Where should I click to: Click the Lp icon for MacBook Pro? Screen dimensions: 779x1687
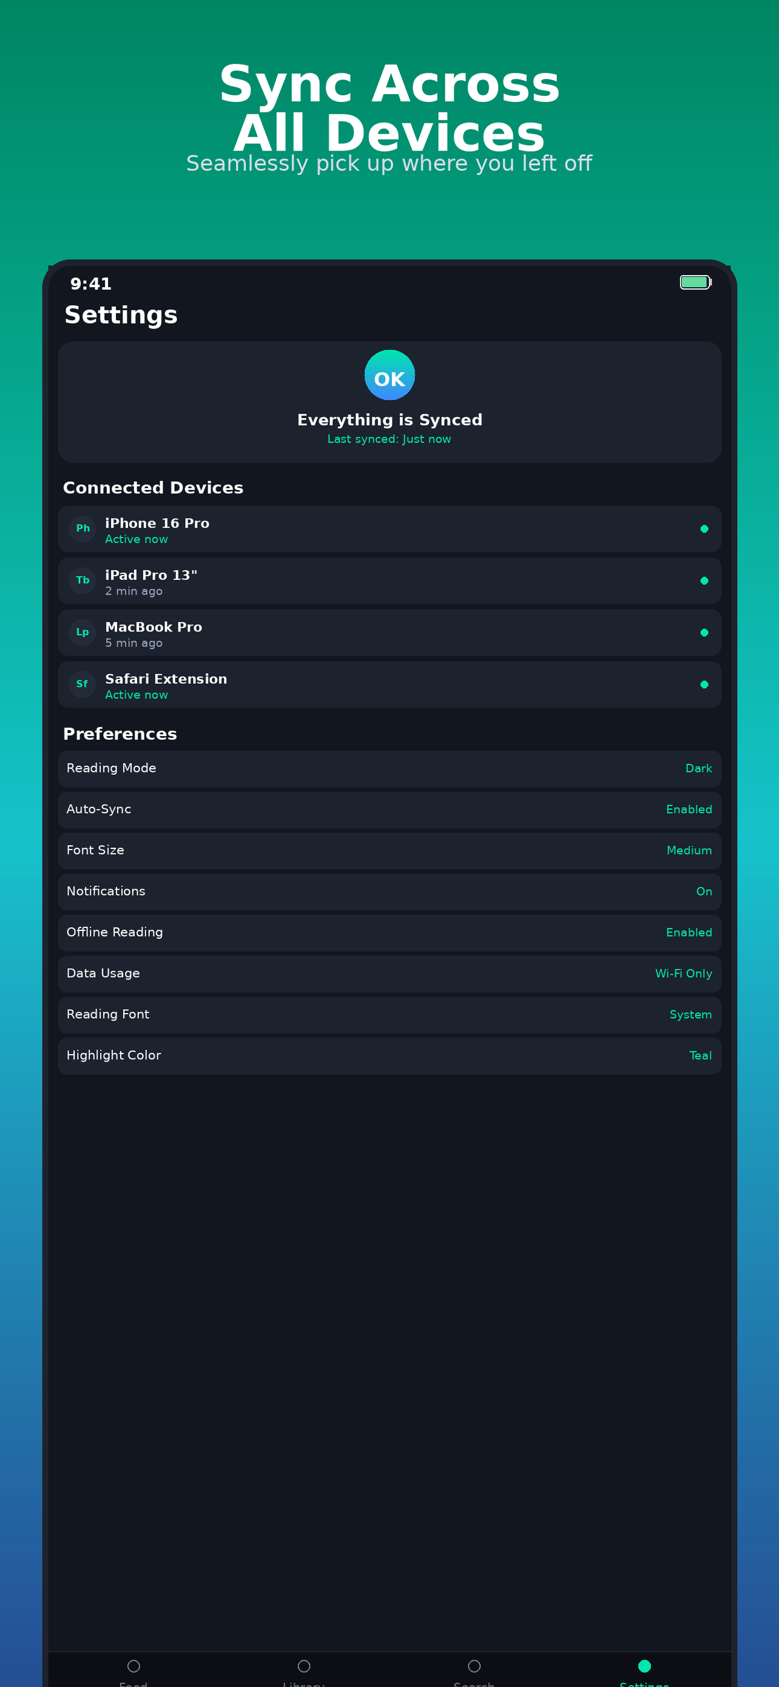83,632
